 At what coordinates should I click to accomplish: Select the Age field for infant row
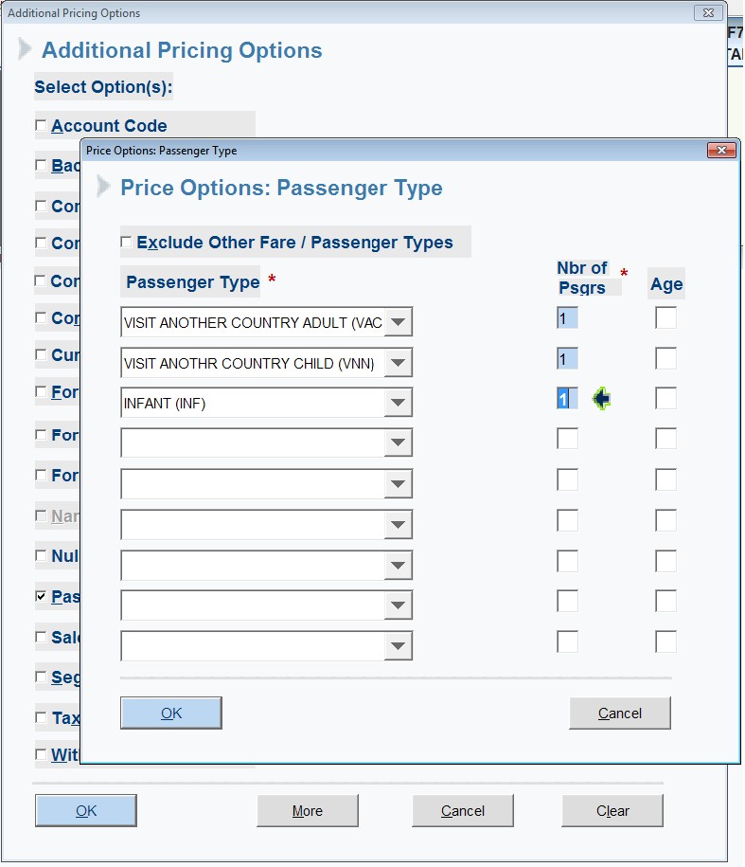[666, 399]
